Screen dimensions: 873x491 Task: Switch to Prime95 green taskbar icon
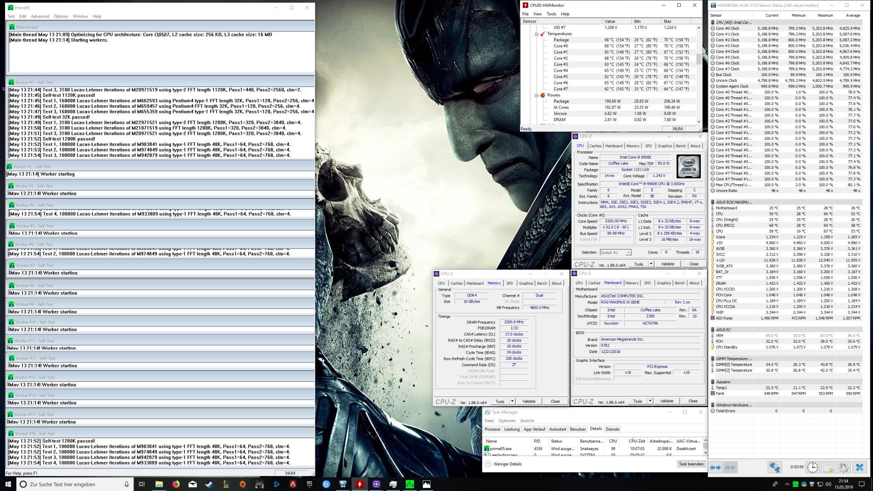[x=410, y=484]
